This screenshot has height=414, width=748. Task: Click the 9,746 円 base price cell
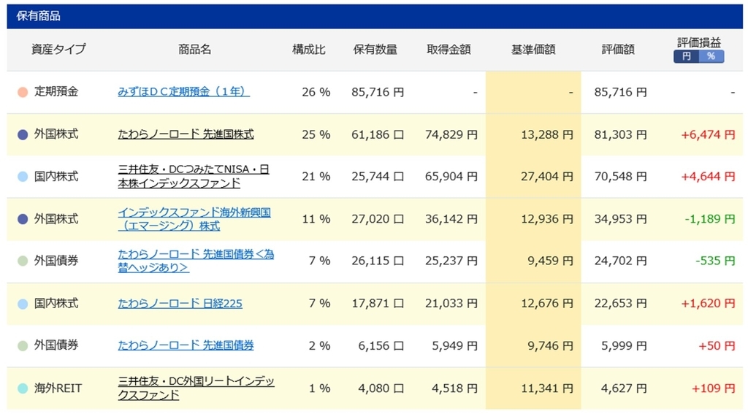pos(550,346)
